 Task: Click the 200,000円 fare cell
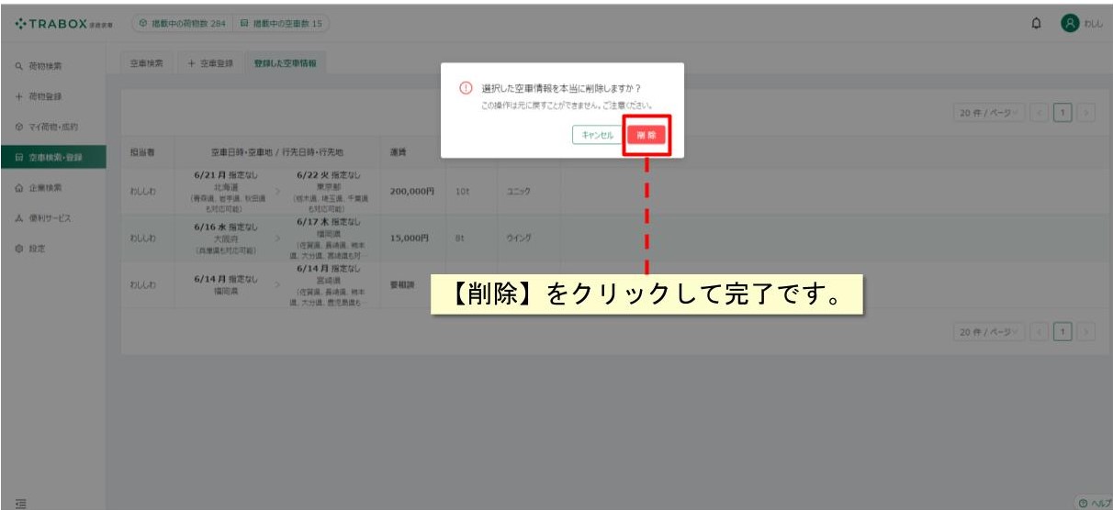(412, 194)
